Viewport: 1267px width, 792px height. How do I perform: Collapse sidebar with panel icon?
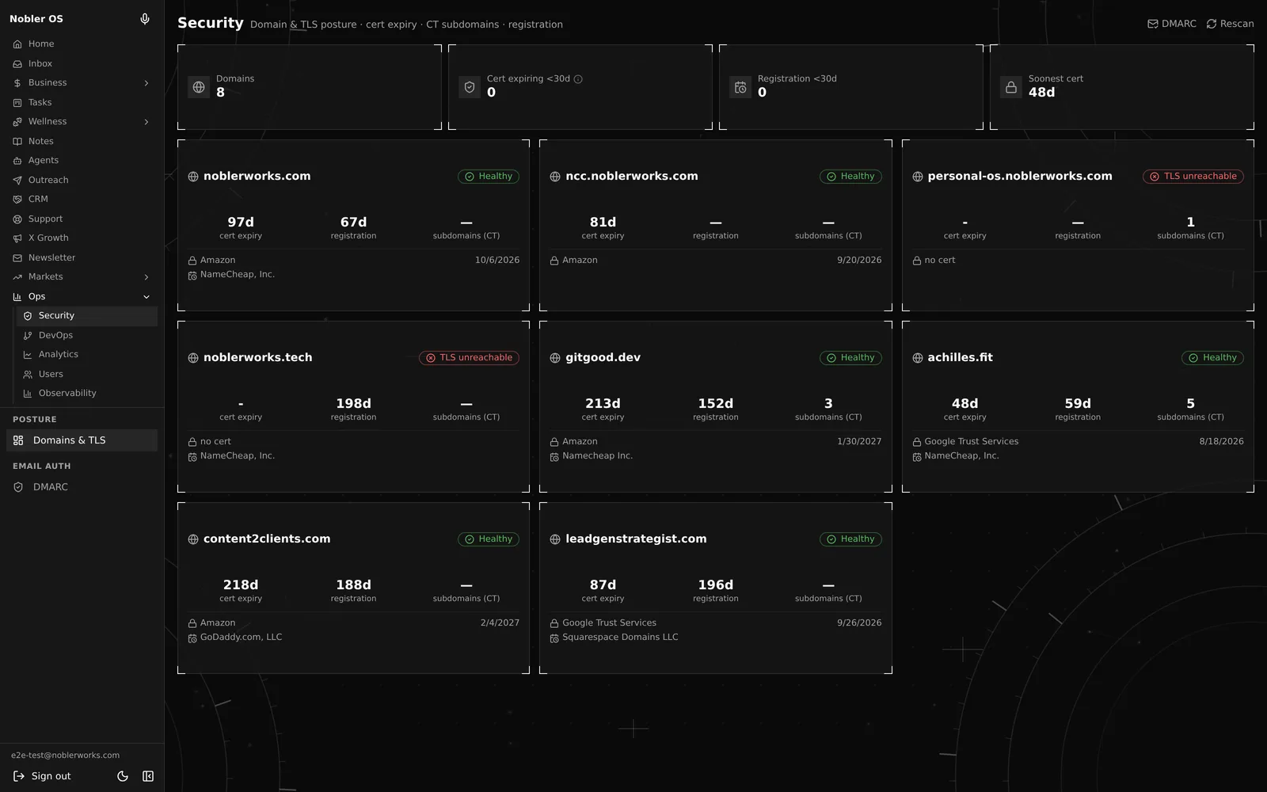148,776
